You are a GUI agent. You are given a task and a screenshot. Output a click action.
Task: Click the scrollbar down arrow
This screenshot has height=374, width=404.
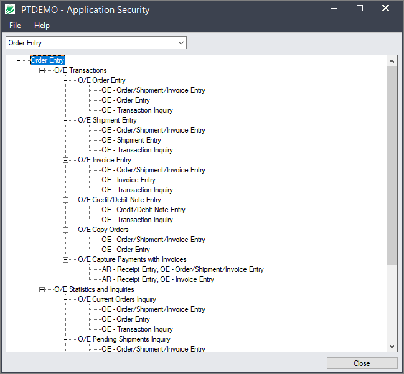[x=392, y=346]
